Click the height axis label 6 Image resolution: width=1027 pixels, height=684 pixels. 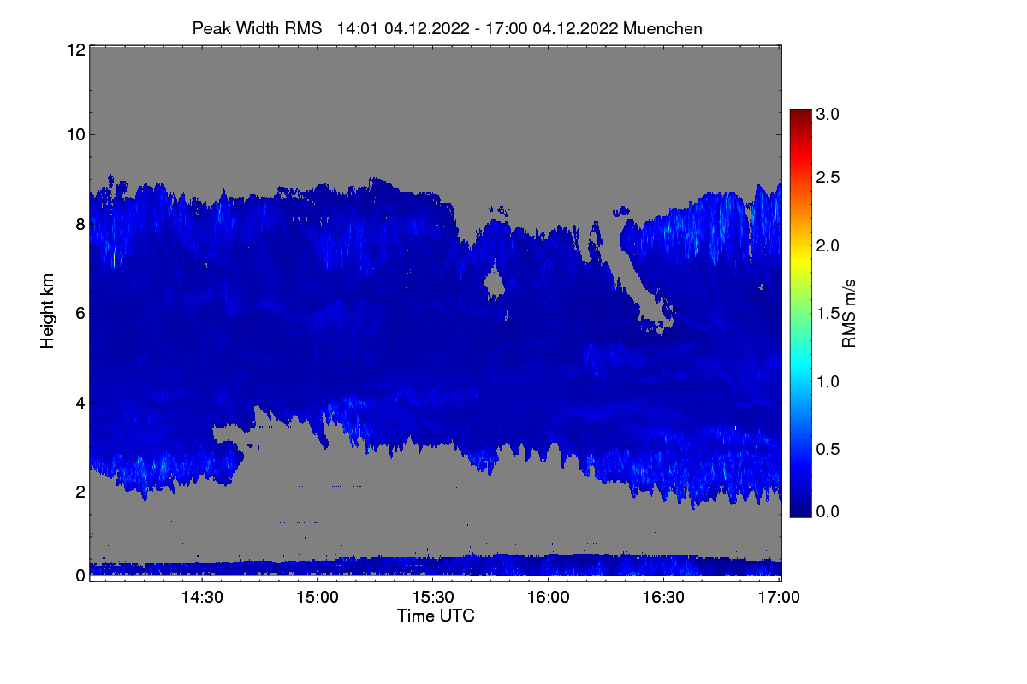click(x=80, y=313)
